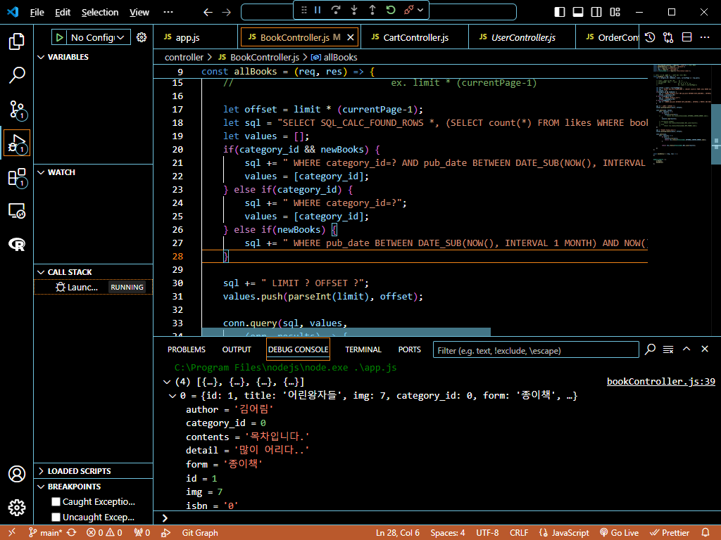Viewport: 721px width, 540px height.
Task: Pause the debug session
Action: tap(318, 10)
